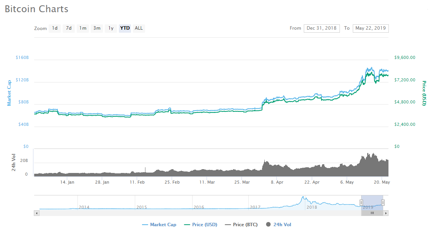Image resolution: width=431 pixels, height=230 pixels.
Task: Click the 2018 price peak in the navigator
Action: (303, 198)
